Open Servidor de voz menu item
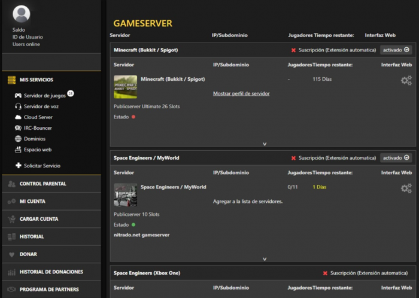Image resolution: width=419 pixels, height=298 pixels. tap(41, 107)
